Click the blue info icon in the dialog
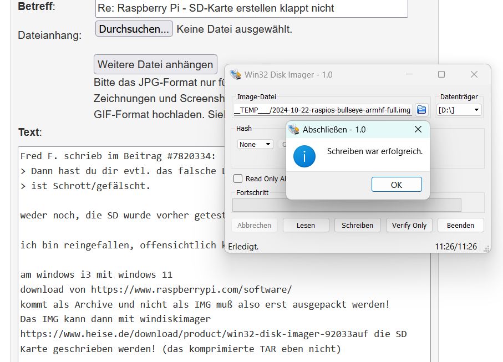 coord(304,156)
